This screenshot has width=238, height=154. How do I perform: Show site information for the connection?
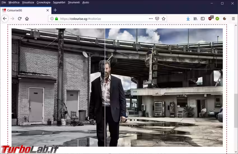52,19
